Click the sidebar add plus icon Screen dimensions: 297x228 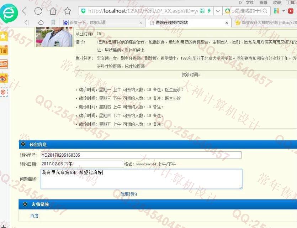coord(3,226)
